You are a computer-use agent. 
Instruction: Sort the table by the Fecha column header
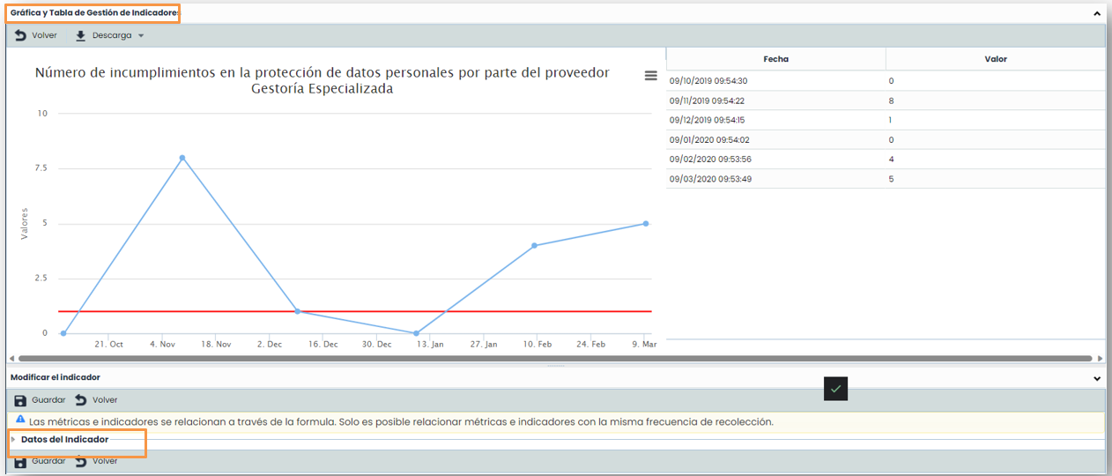775,59
